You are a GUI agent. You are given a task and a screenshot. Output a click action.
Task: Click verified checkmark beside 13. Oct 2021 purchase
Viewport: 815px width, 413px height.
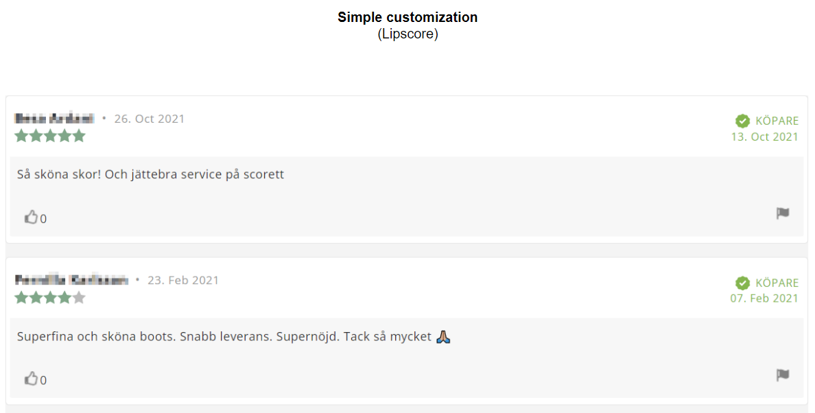(x=742, y=121)
